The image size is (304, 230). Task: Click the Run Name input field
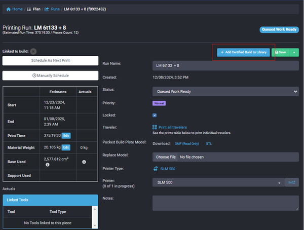click(225, 65)
